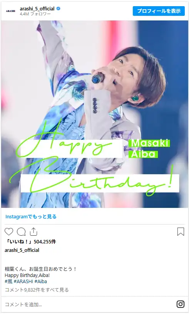This screenshot has height=314, width=189.
Task: Click the verified badge beside arashi_5_official
Action: 59,8
